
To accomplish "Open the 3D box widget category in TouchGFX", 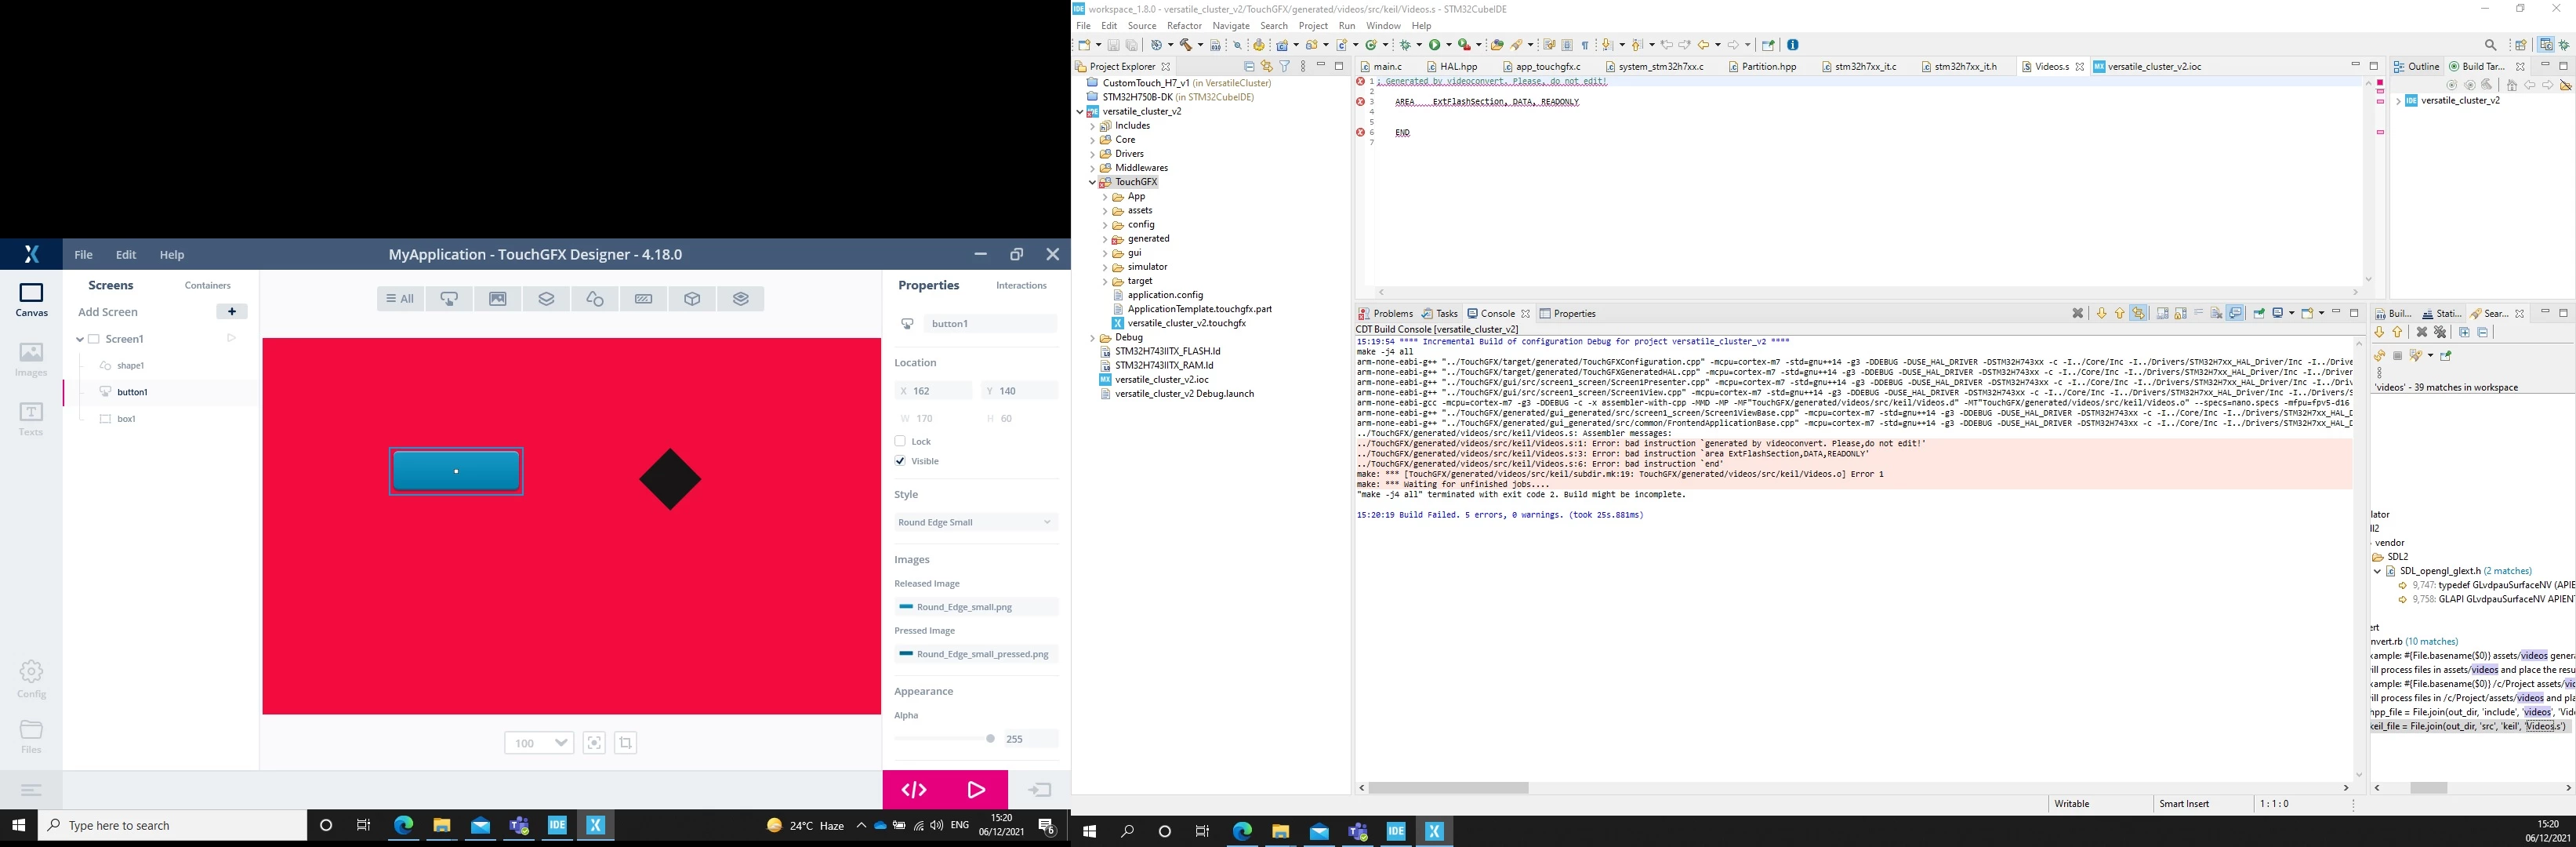I will coord(692,298).
